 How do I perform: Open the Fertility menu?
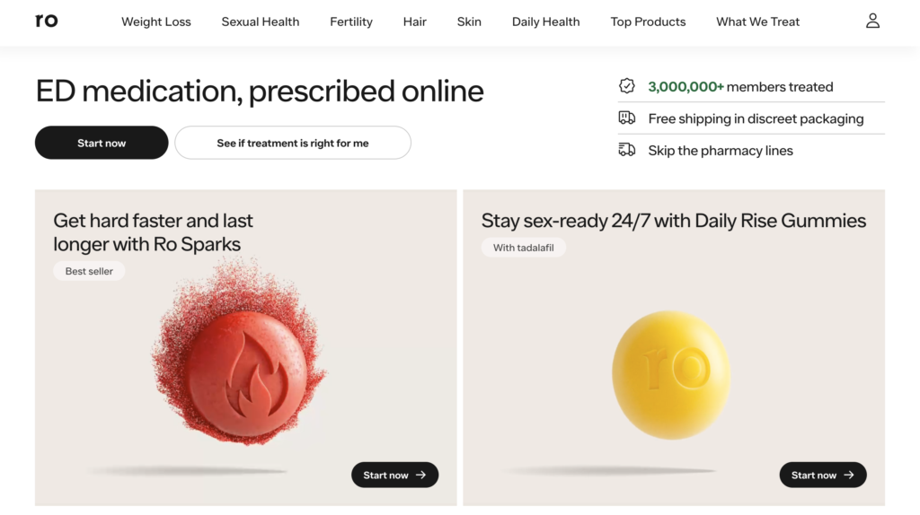[x=351, y=22]
